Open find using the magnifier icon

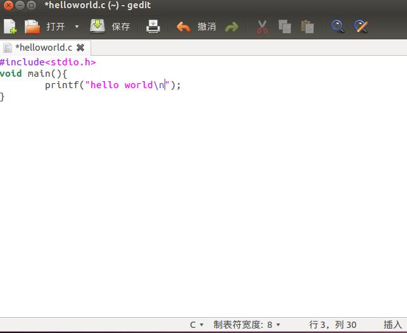(x=338, y=27)
